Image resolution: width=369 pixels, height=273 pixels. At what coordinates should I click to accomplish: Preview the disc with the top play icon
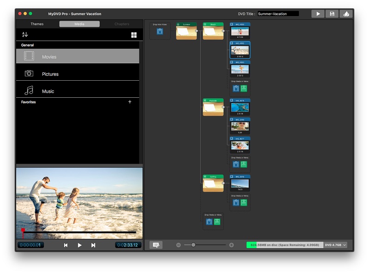pos(318,13)
